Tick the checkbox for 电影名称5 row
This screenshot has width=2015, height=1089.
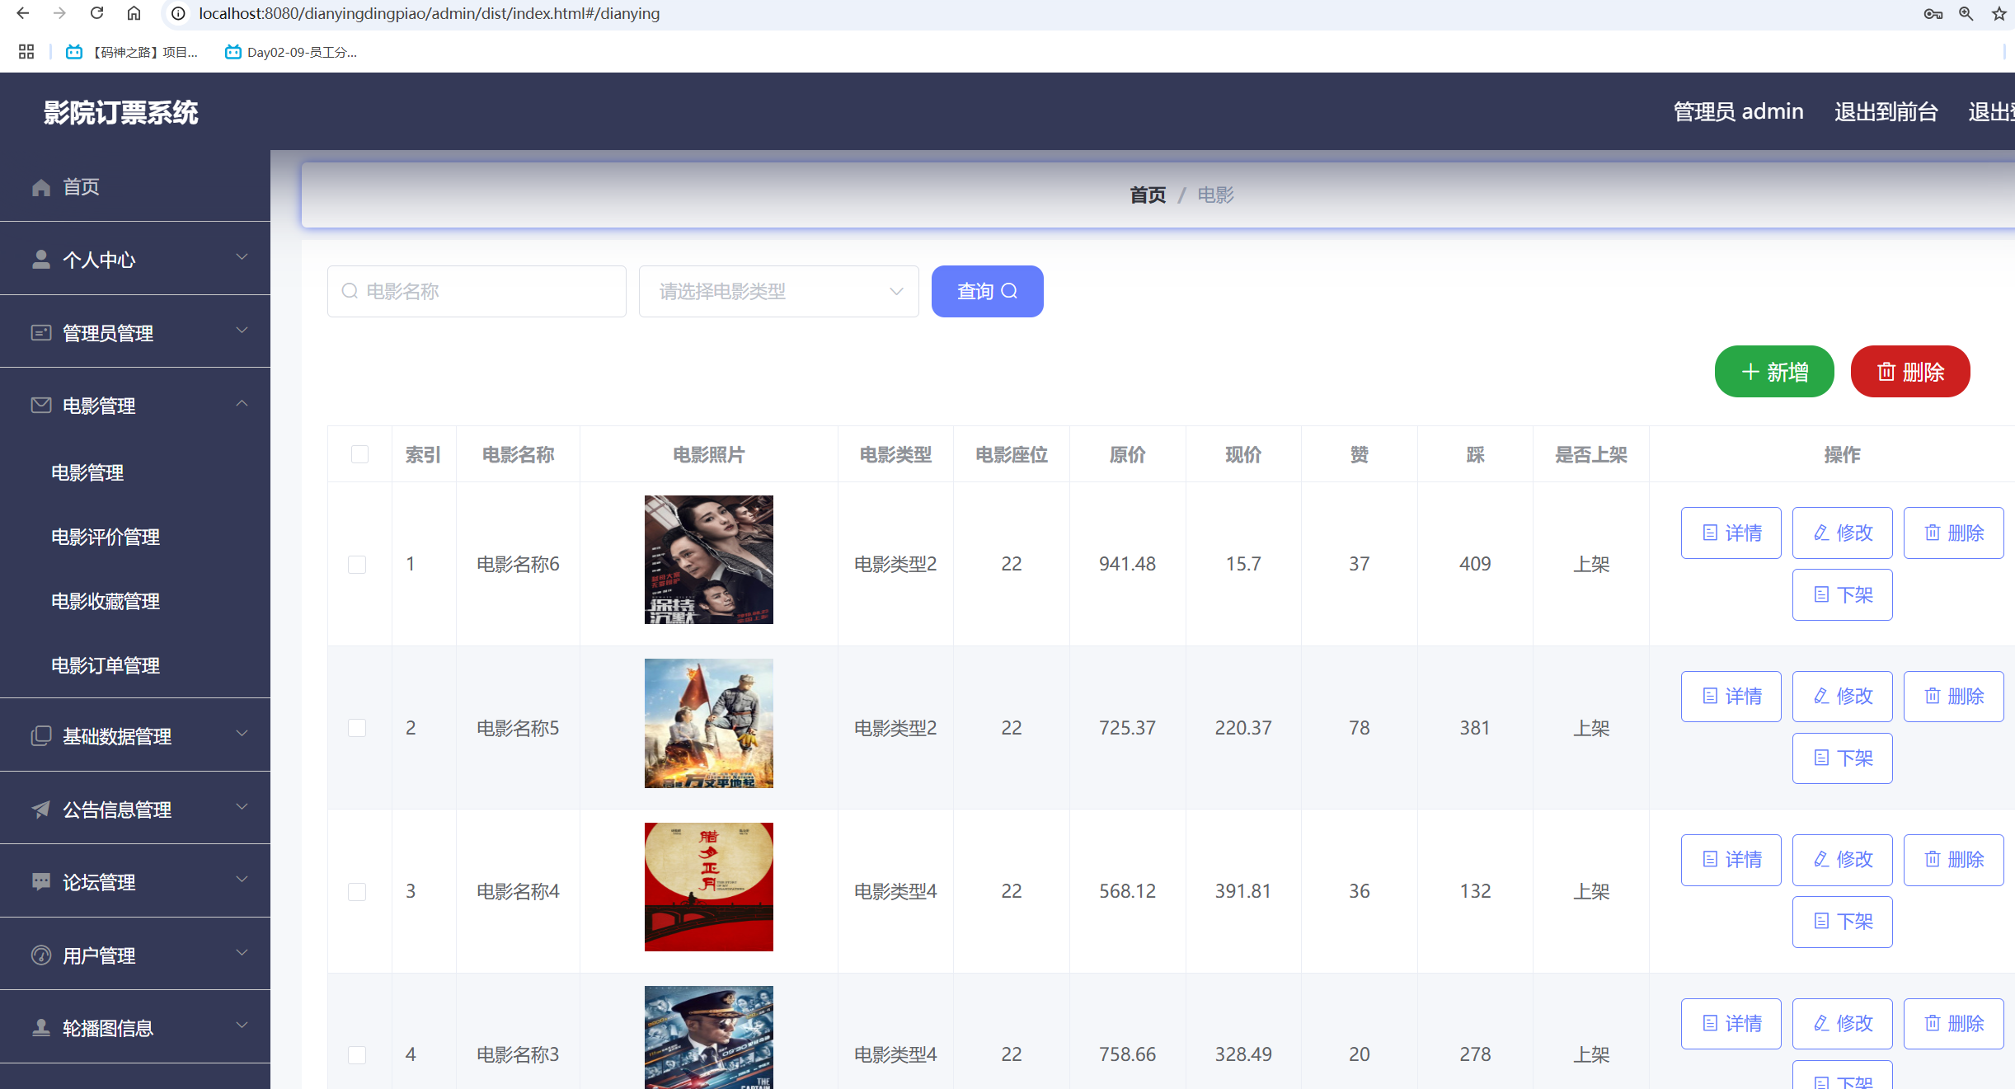point(357,728)
